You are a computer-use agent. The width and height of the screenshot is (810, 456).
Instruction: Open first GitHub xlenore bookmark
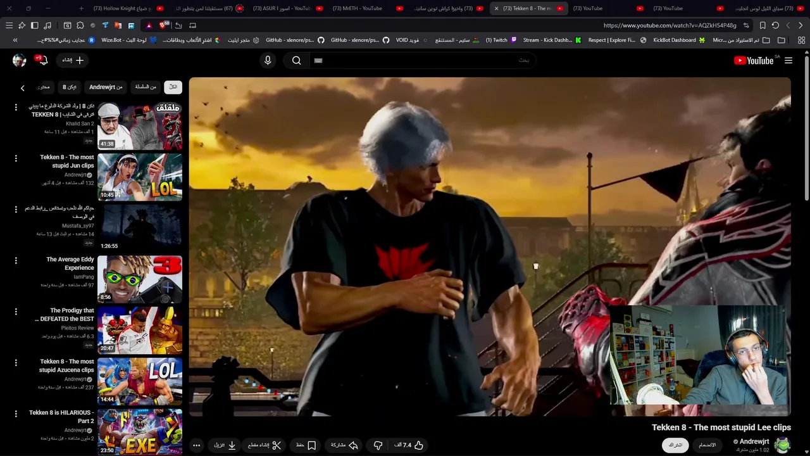pyautogui.click(x=296, y=40)
